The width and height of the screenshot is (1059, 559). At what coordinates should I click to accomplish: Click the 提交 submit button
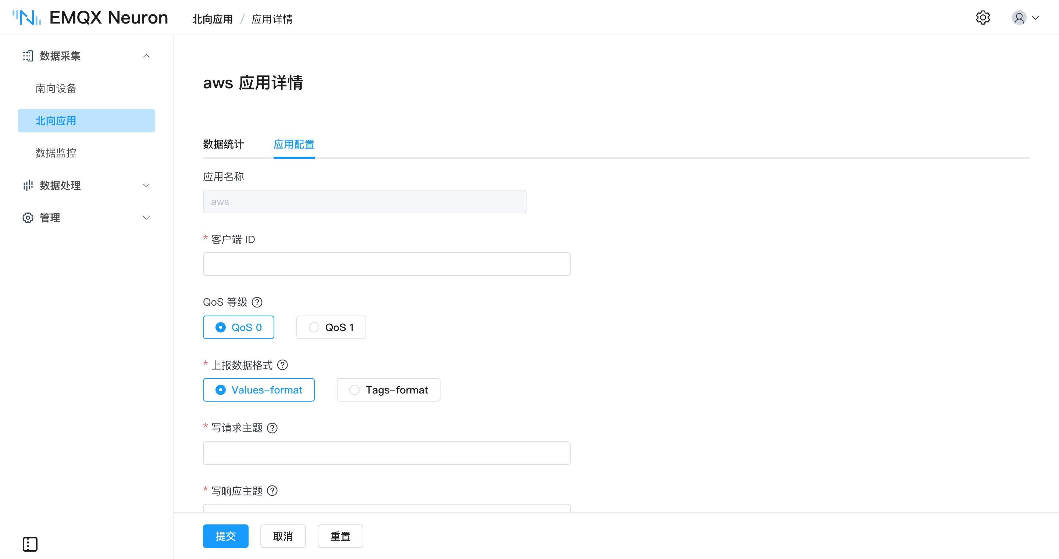pyautogui.click(x=226, y=536)
